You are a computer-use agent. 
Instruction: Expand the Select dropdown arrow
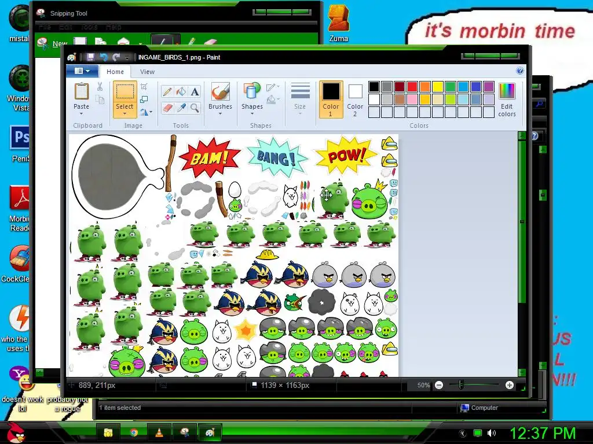pyautogui.click(x=125, y=113)
